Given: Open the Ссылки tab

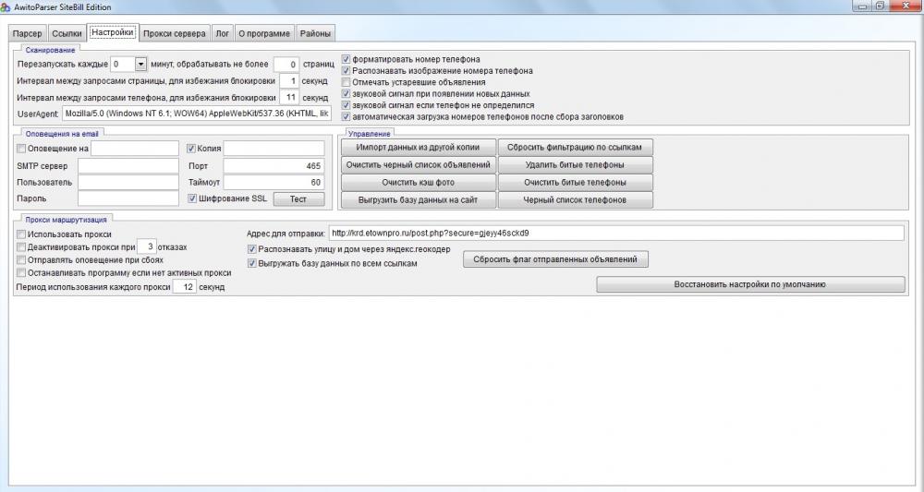Looking at the screenshot, I should tap(67, 33).
